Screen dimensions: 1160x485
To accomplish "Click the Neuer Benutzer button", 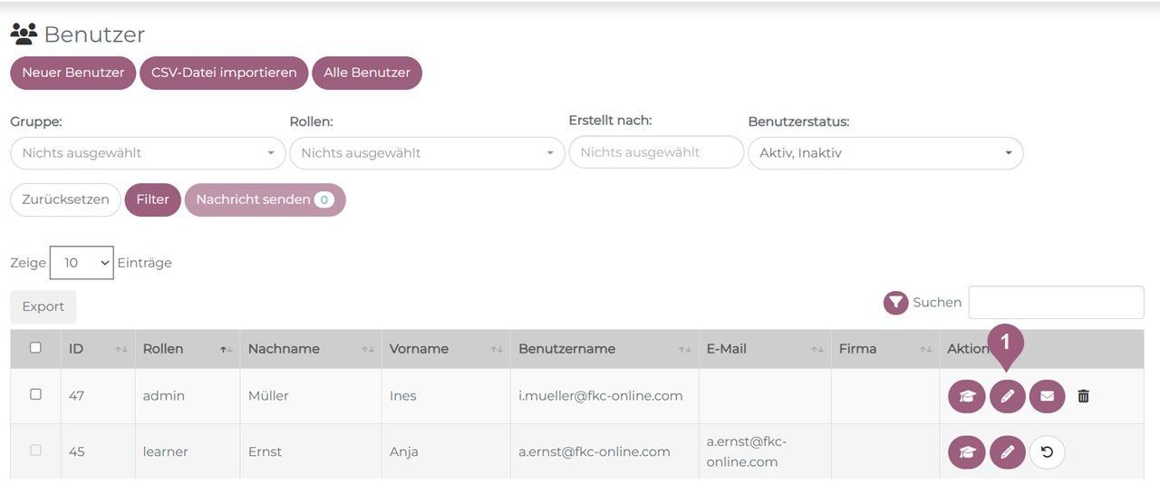I will 72,73.
